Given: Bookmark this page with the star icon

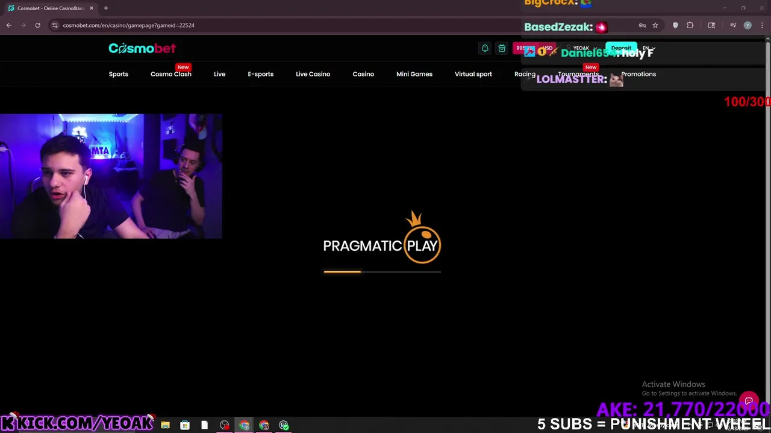Looking at the screenshot, I should point(655,25).
